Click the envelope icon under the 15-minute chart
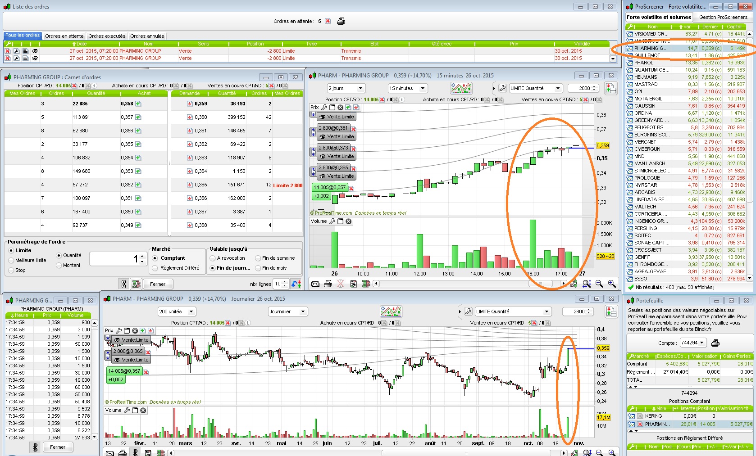The image size is (756, 456). tap(315, 284)
